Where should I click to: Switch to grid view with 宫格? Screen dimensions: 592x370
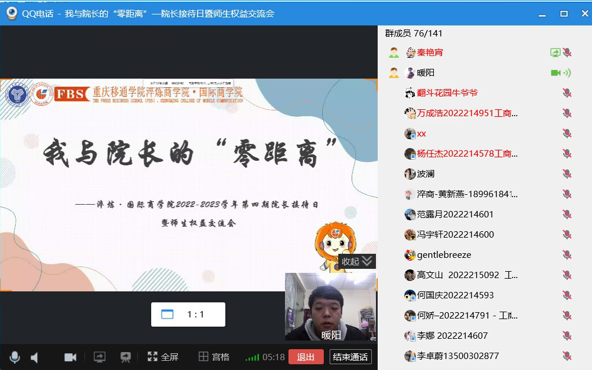coord(214,357)
